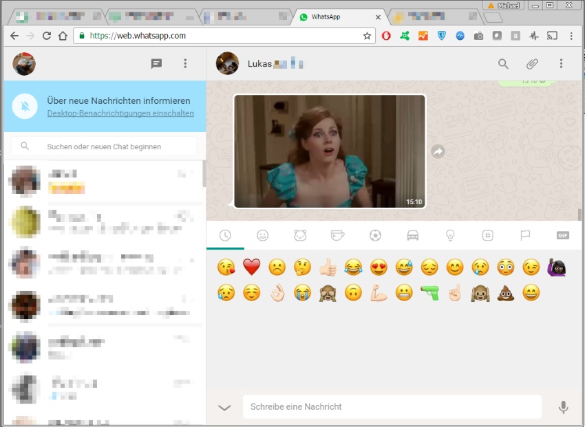
Task: Insert the flushed face emoji
Action: tap(506, 267)
